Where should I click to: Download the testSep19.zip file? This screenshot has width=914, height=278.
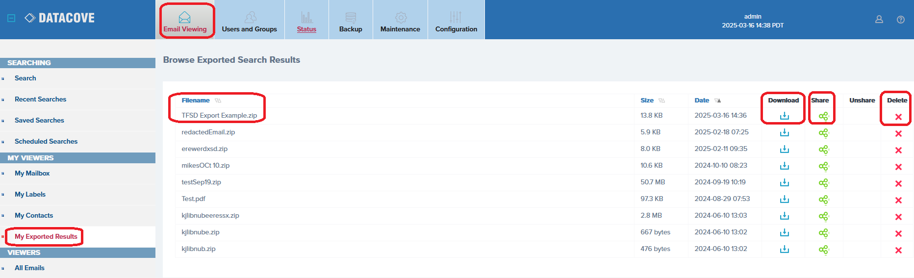click(x=785, y=183)
